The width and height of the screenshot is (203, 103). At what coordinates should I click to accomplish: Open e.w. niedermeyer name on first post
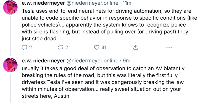point(43,3)
